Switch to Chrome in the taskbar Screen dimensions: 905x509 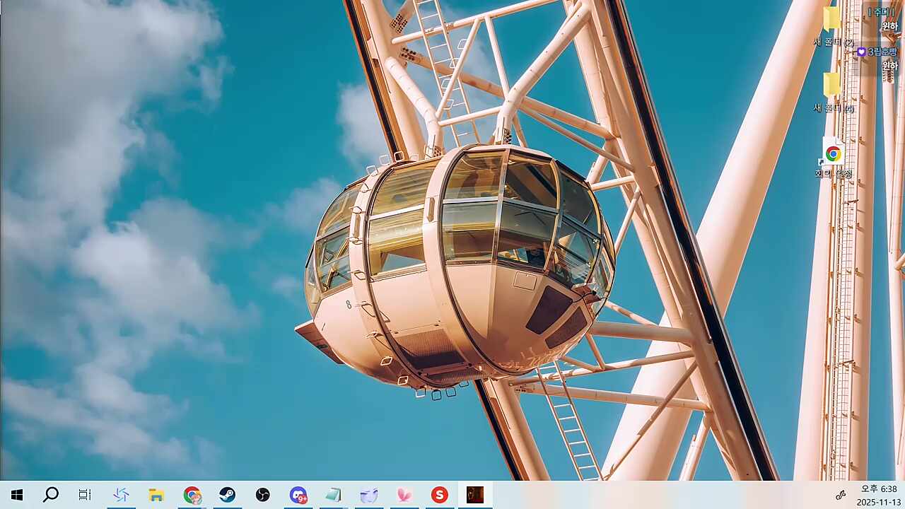tap(192, 495)
